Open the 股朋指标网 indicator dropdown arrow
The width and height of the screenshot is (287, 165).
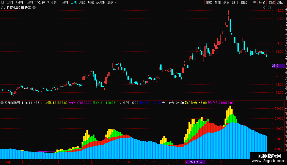point(2,103)
